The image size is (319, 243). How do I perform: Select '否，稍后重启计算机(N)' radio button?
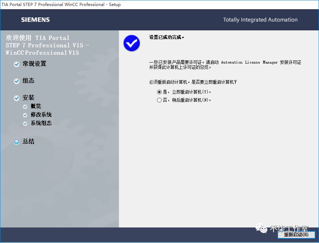159,100
